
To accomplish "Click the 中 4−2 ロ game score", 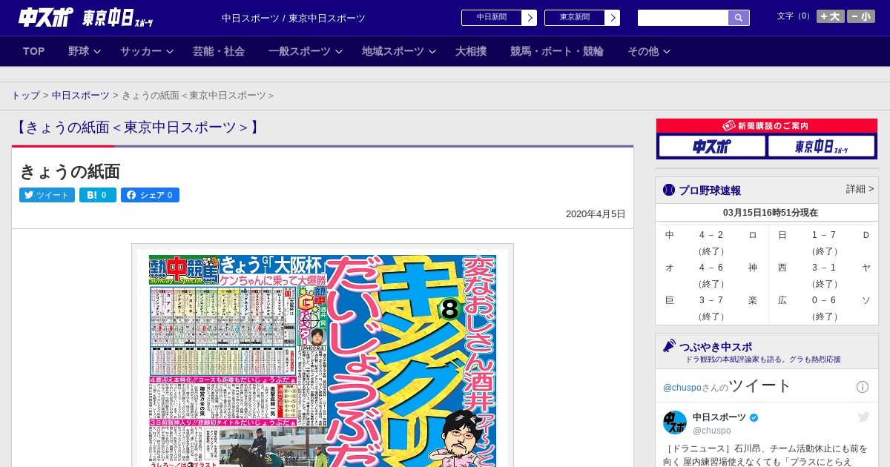I will 711,242.
